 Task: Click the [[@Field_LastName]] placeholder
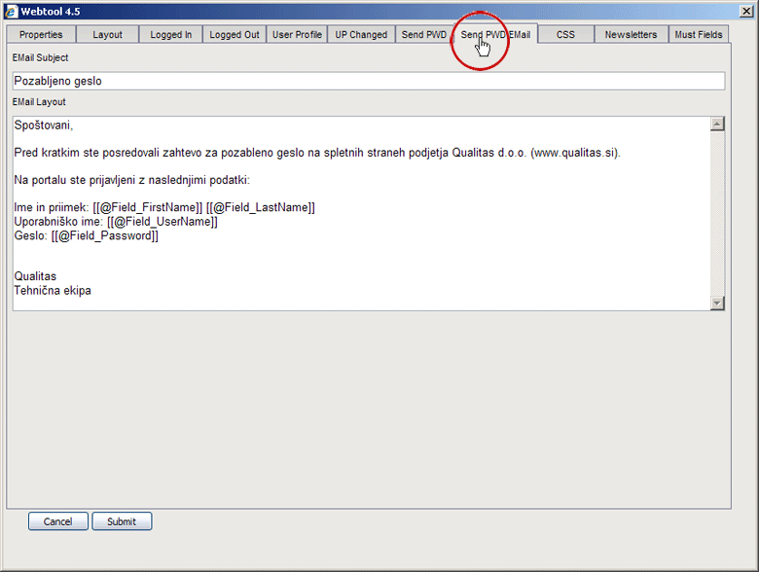[x=261, y=207]
